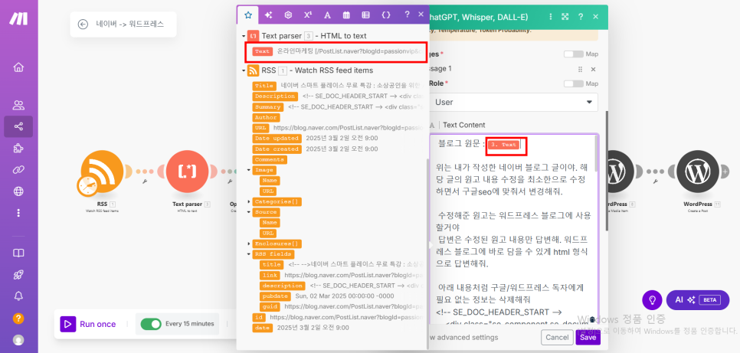Insert the Date updated pill
This screenshot has width=740, height=353.
point(277,139)
